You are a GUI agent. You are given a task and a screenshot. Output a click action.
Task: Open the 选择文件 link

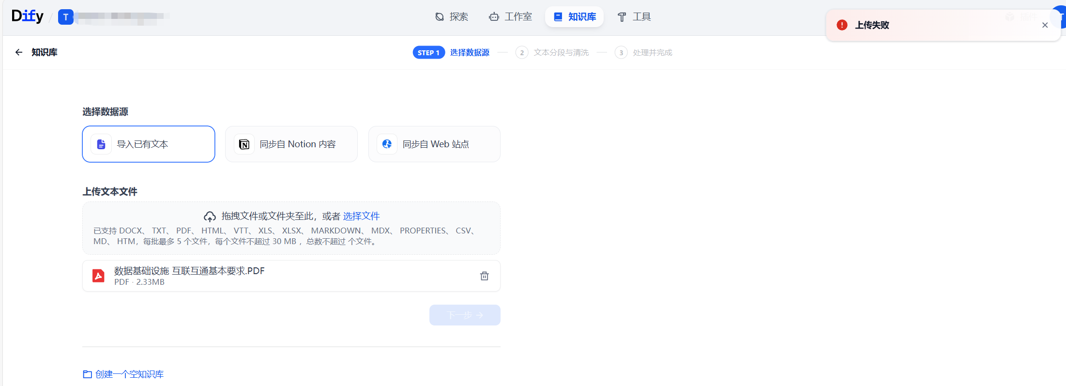click(x=361, y=216)
